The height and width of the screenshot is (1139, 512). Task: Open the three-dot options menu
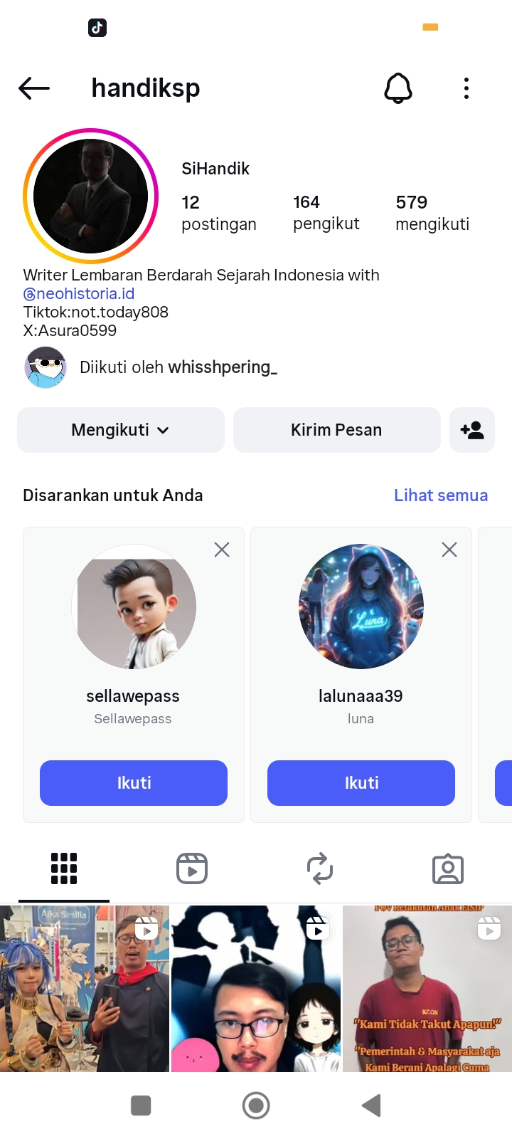[x=466, y=88]
